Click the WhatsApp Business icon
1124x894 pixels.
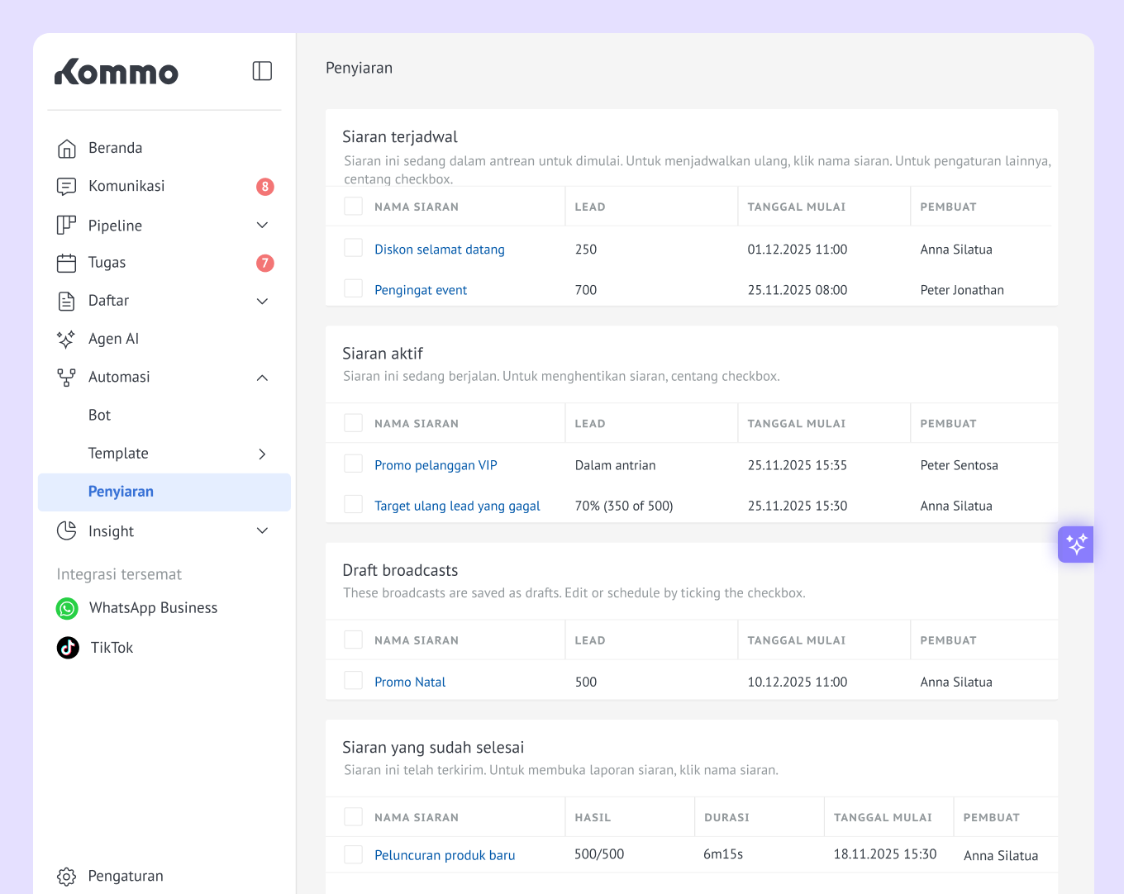[67, 608]
